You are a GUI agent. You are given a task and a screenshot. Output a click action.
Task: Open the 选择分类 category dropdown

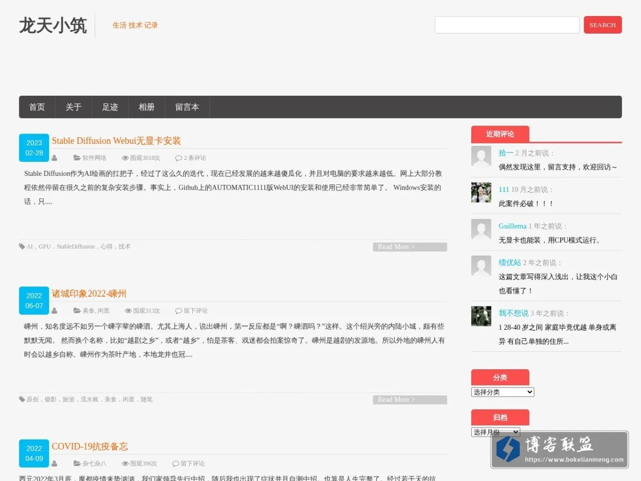coord(503,392)
